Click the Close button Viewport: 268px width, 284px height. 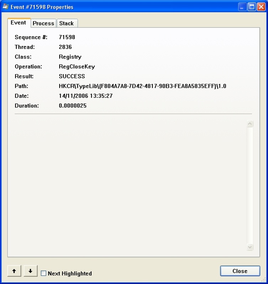[240, 271]
